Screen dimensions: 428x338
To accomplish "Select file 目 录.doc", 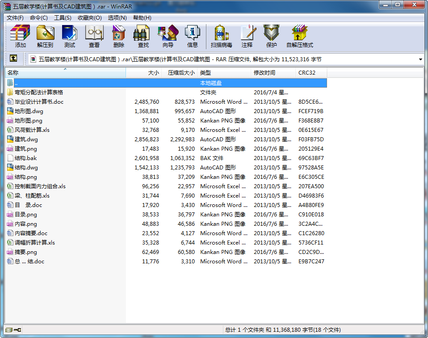I will pos(29,205).
